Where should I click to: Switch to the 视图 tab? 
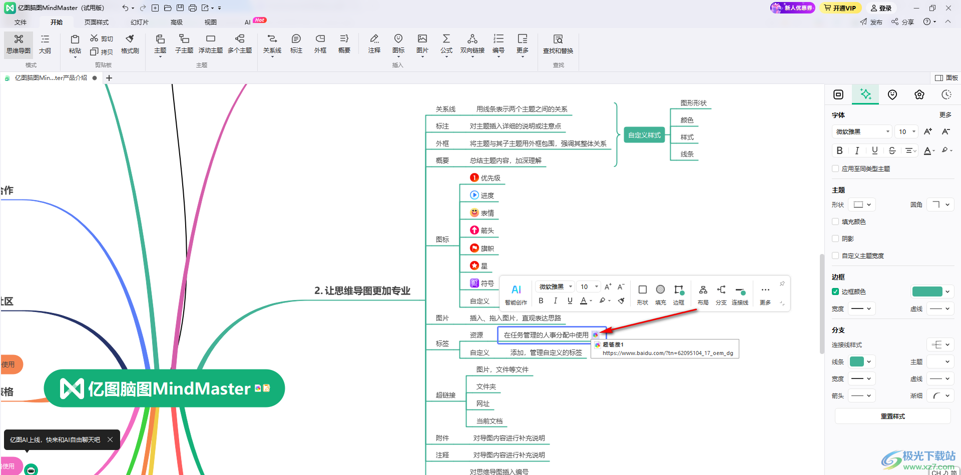coord(211,22)
